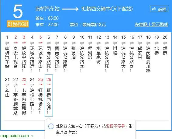Select stop 3 解放中路环
The width and height of the screenshot is (172, 139).
point(24,59)
